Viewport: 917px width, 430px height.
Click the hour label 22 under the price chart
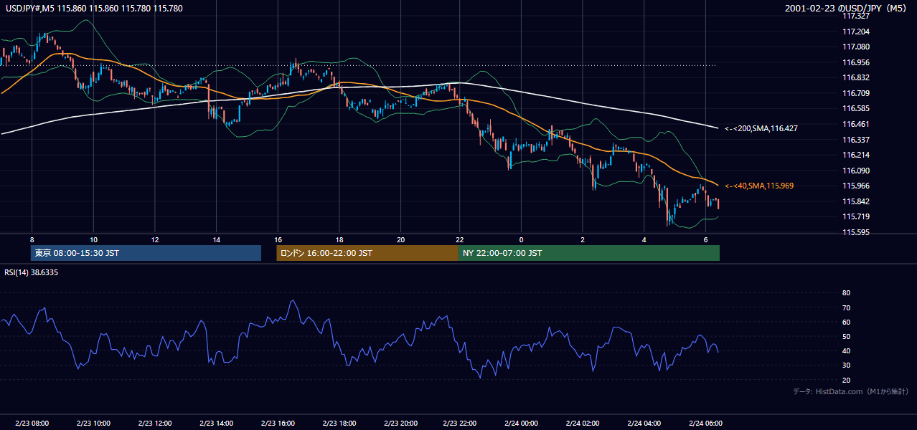coord(460,239)
